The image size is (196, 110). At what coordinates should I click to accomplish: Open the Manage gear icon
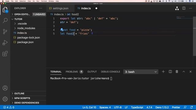pyautogui.click(x=5, y=99)
